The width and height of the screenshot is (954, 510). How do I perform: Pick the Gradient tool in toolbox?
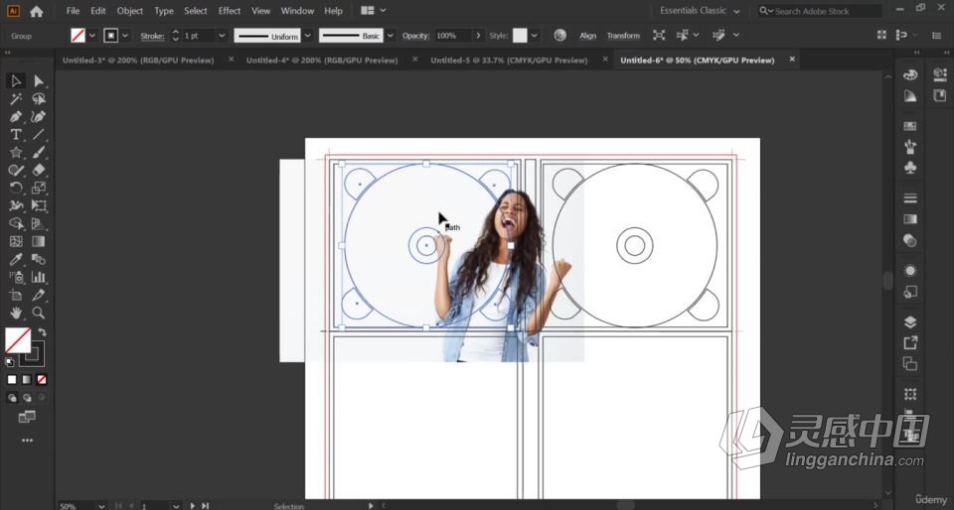[x=39, y=241]
